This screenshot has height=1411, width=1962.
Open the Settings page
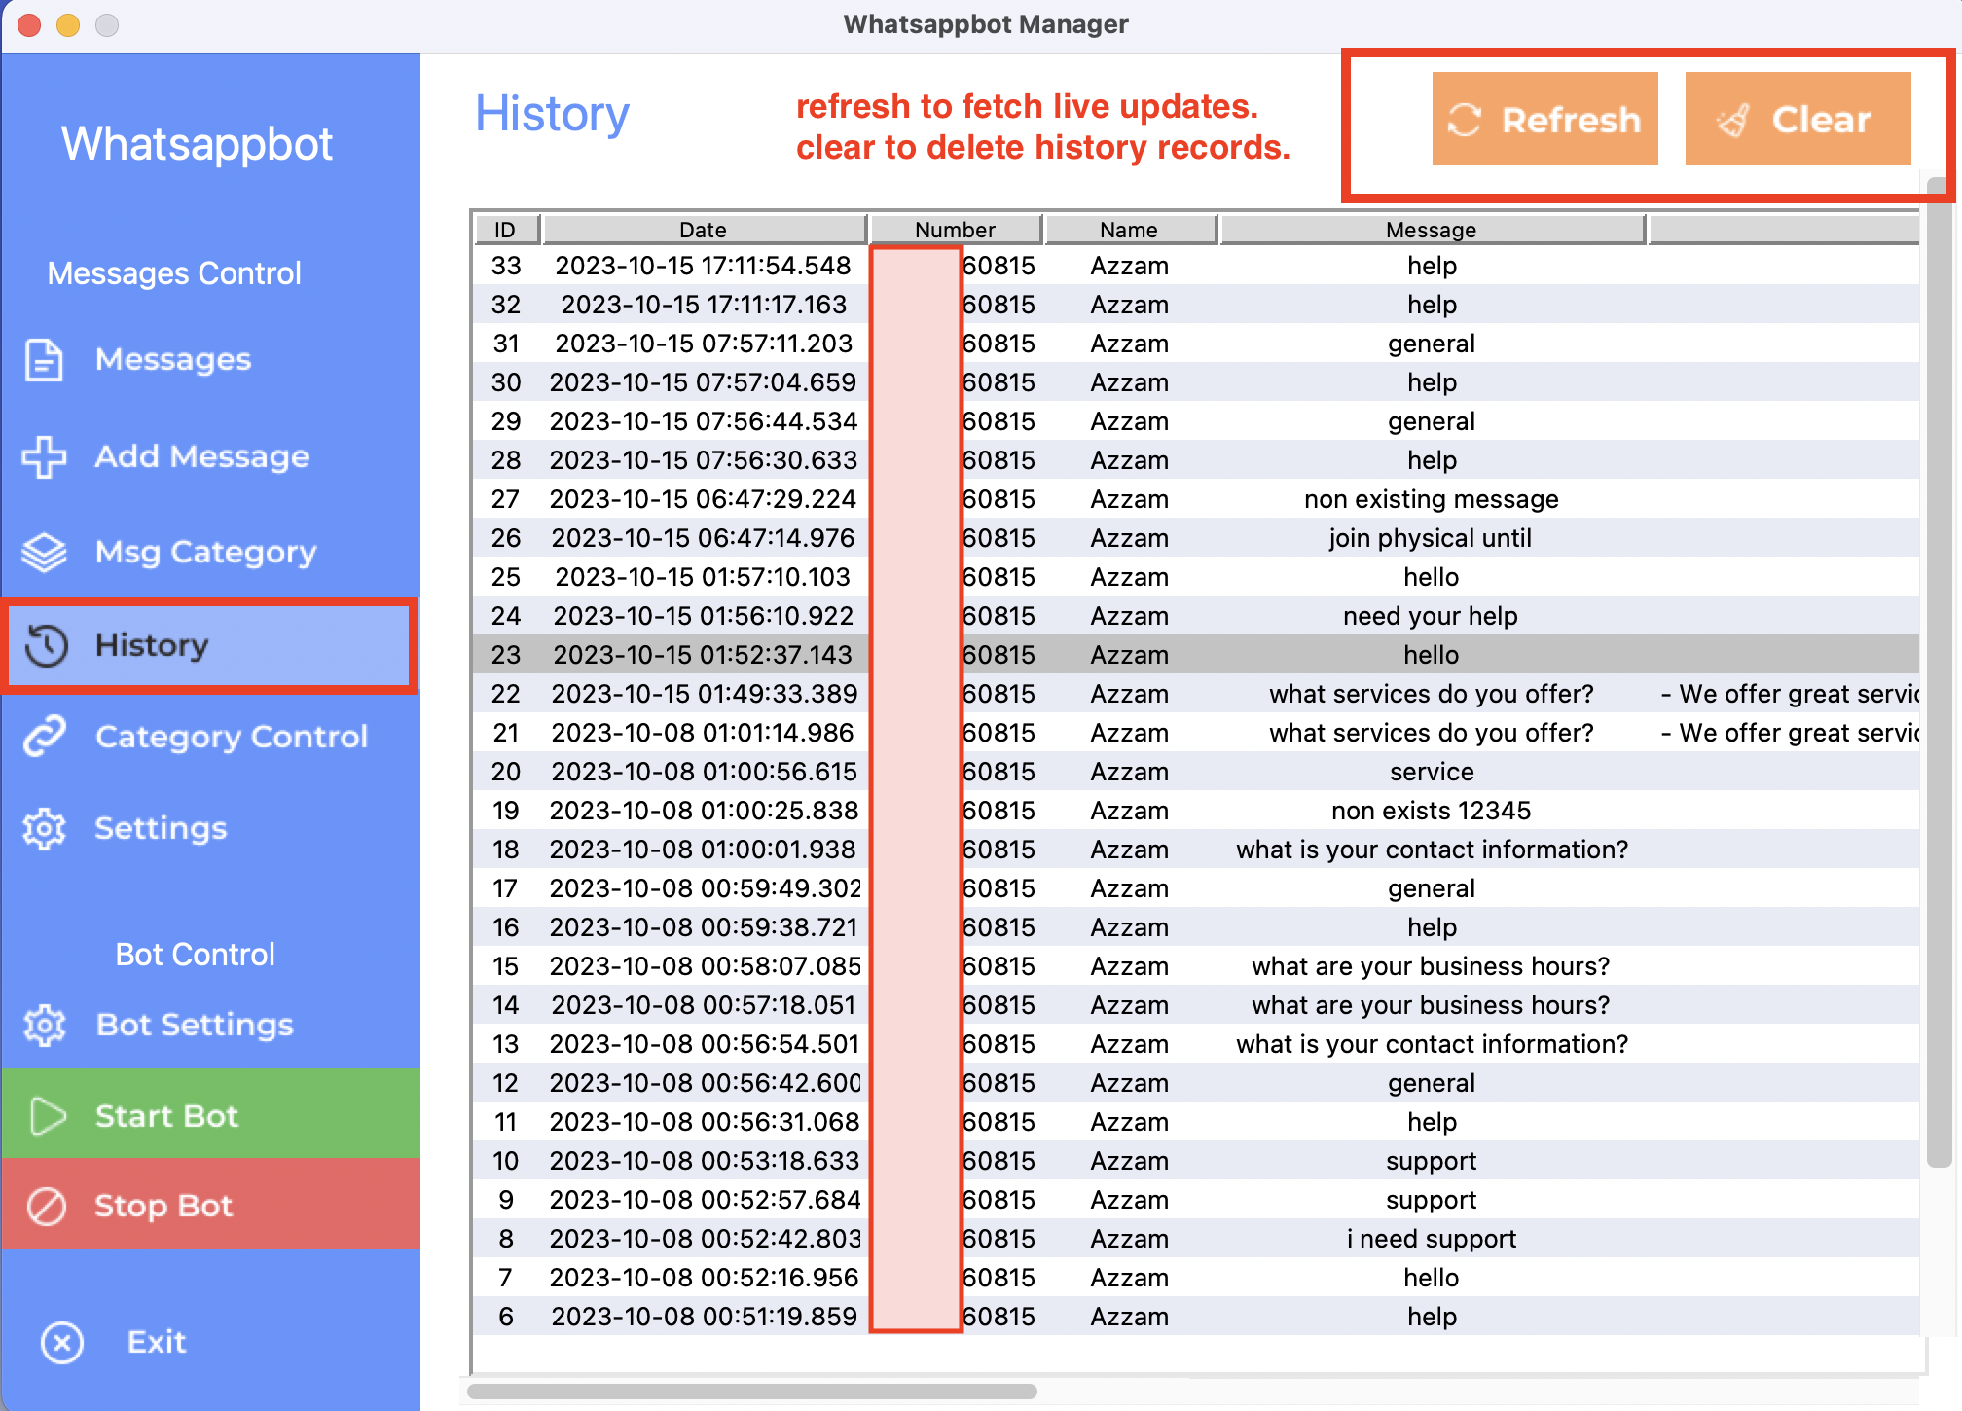pyautogui.click(x=210, y=829)
